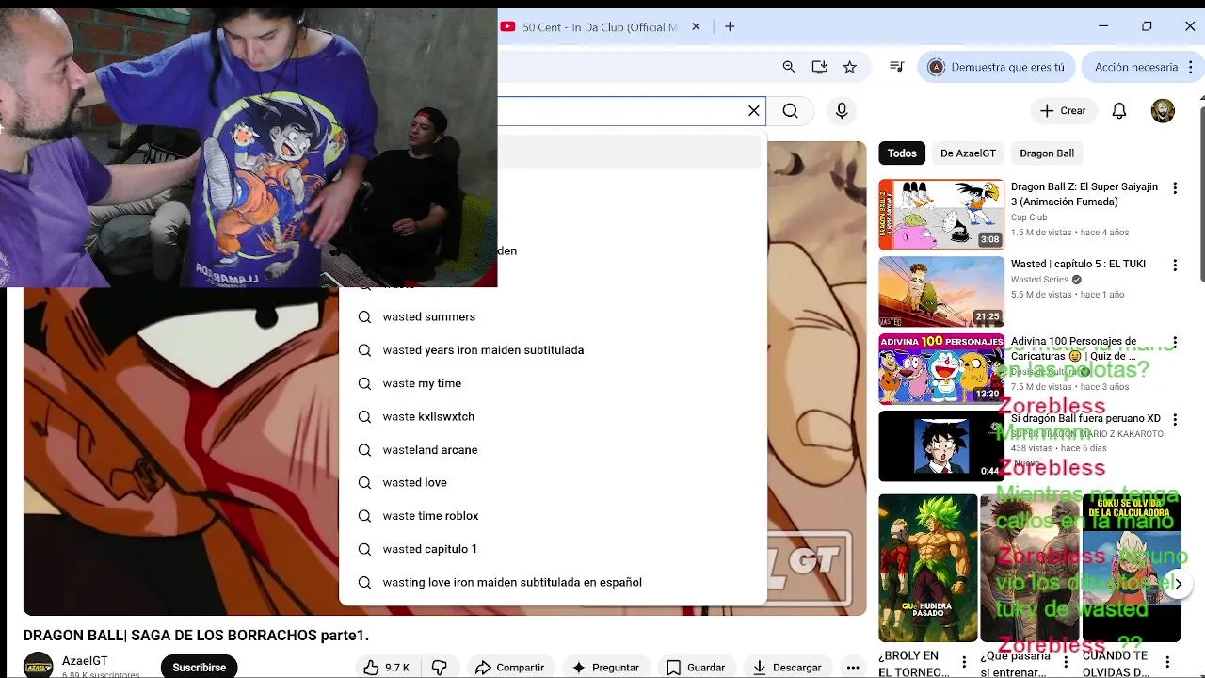Like the video with 9.7 K thumbs up
The height and width of the screenshot is (678, 1205).
[x=387, y=667]
